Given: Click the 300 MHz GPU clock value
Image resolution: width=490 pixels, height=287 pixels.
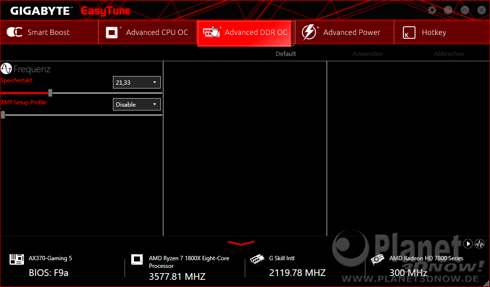Looking at the screenshot, I should click(408, 273).
